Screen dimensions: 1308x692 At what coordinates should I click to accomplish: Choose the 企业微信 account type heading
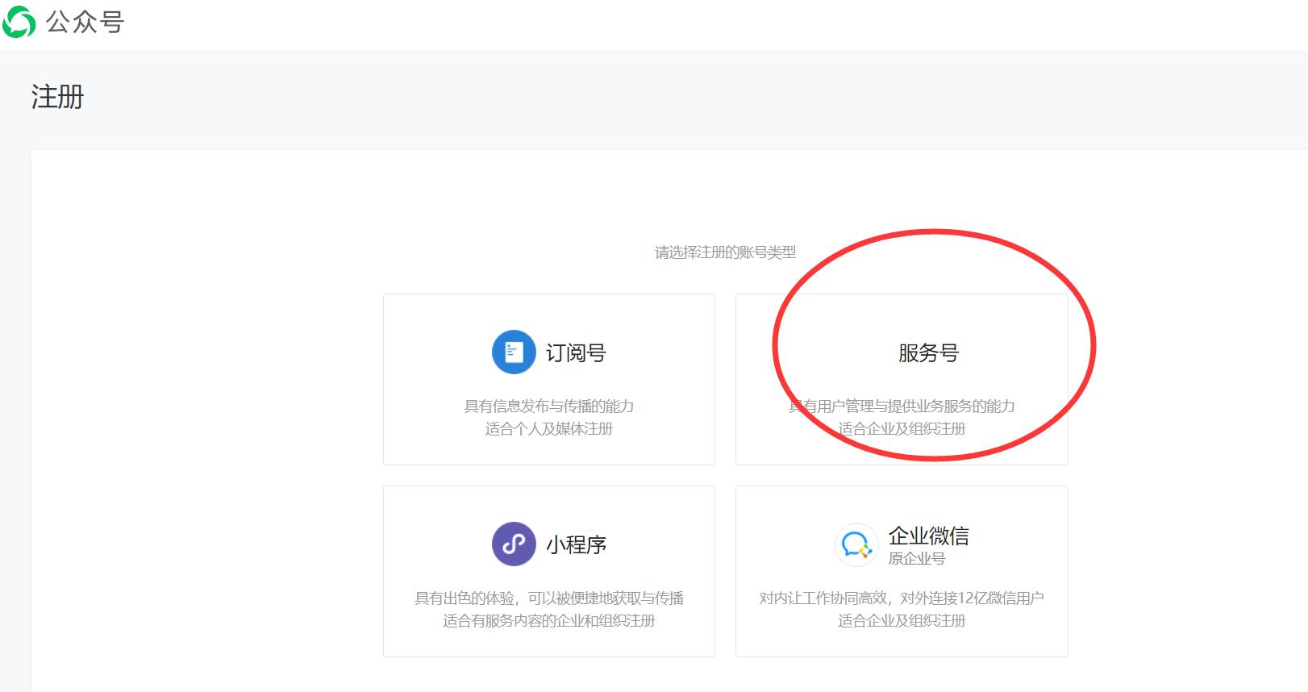point(929,536)
